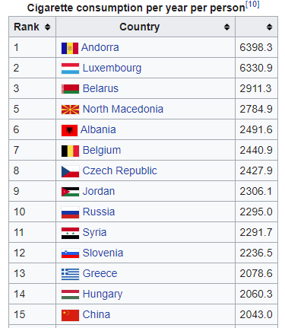Click the Czech Republic flag icon

point(70,171)
